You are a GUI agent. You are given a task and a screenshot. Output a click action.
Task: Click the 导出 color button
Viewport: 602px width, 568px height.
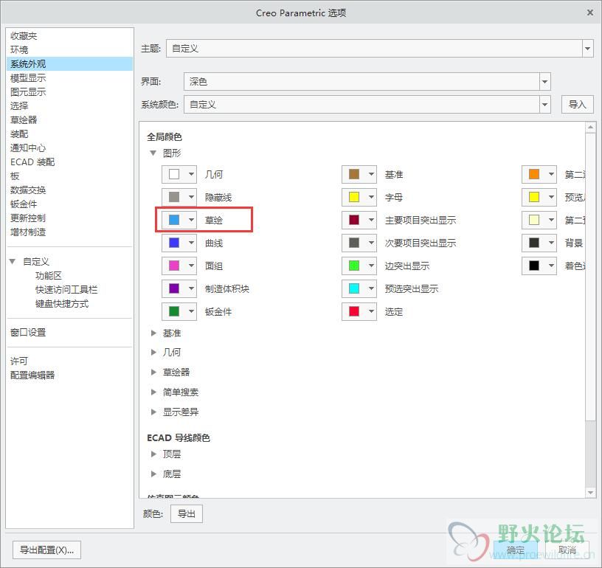(x=187, y=513)
